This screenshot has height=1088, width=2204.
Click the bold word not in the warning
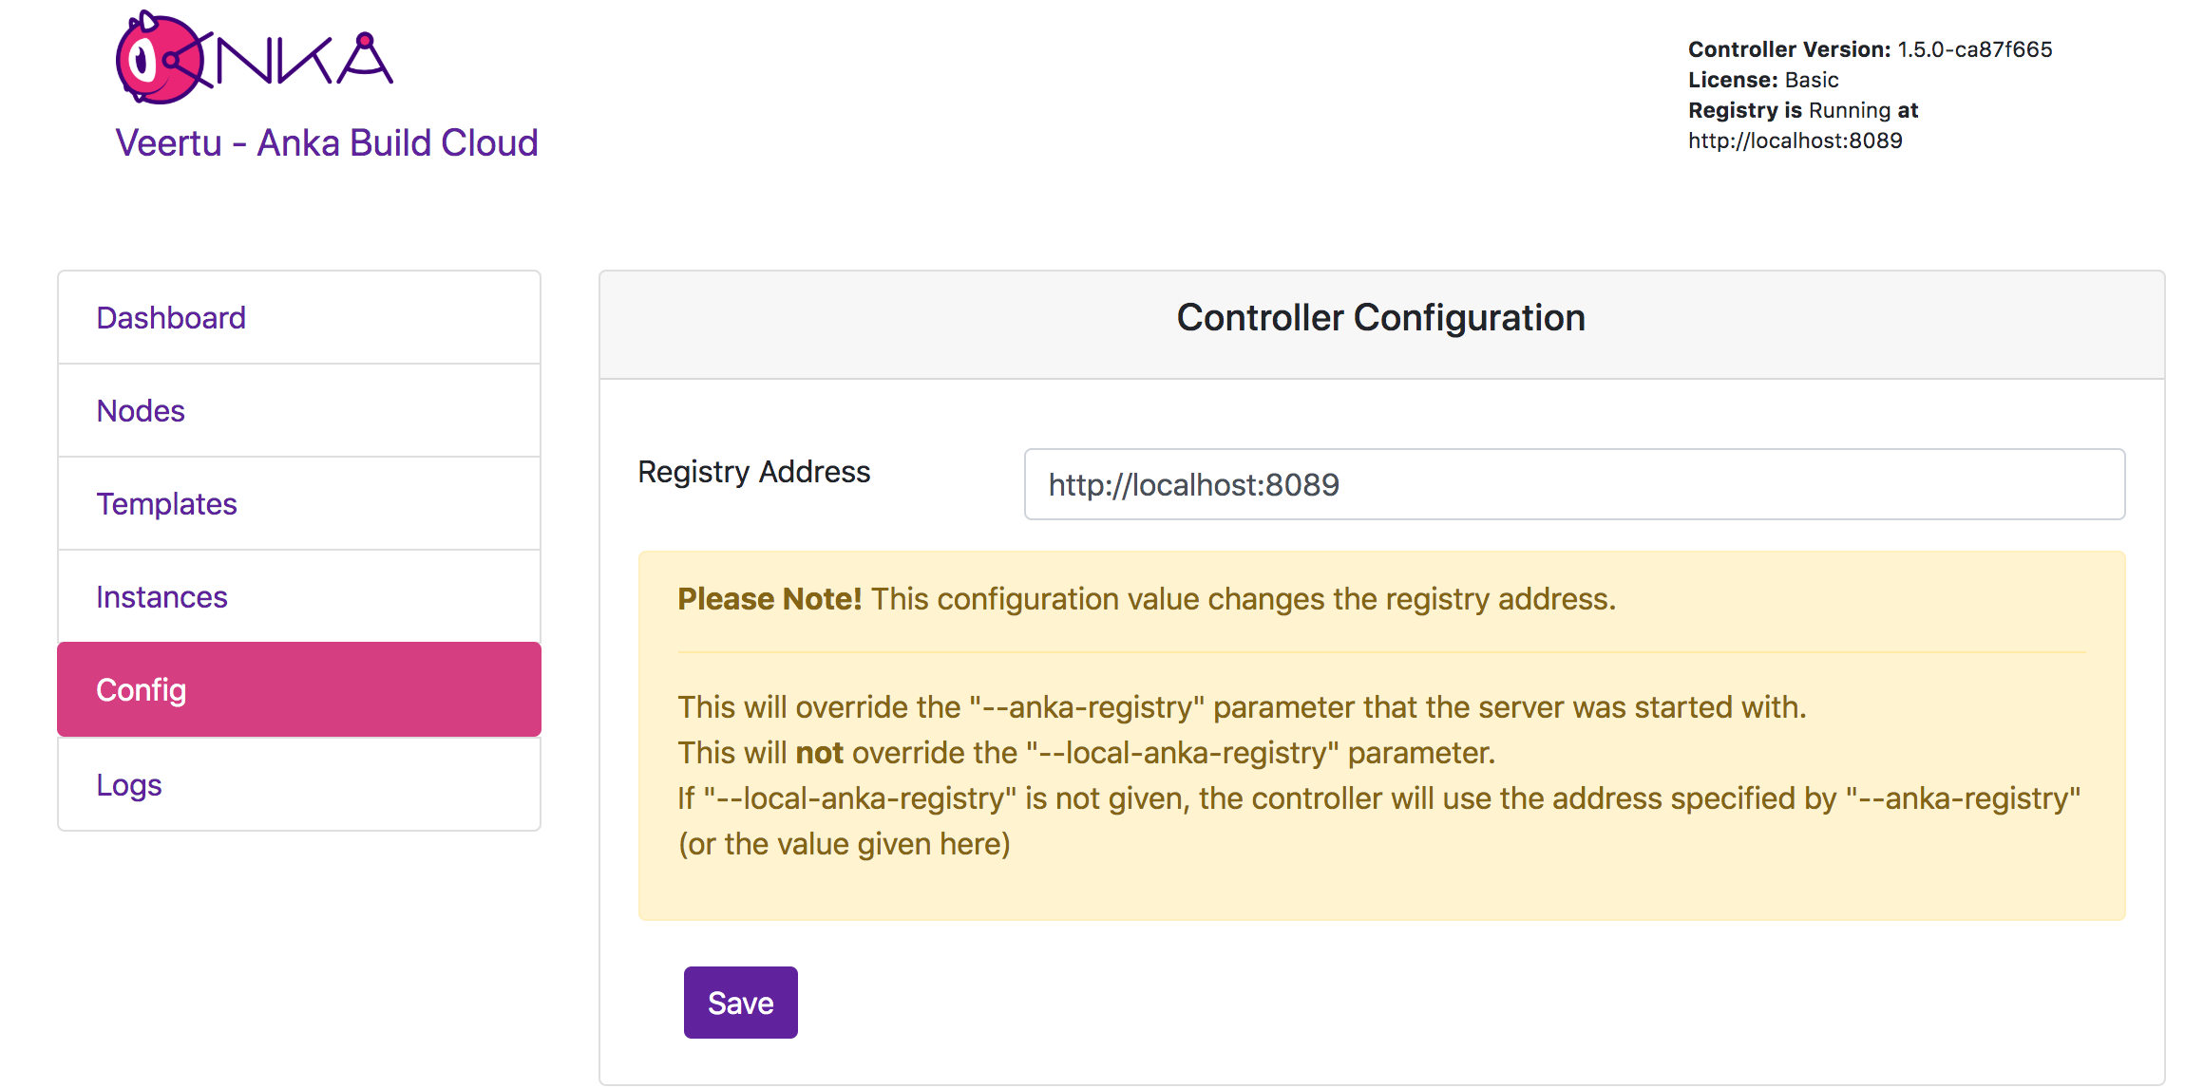click(x=820, y=753)
